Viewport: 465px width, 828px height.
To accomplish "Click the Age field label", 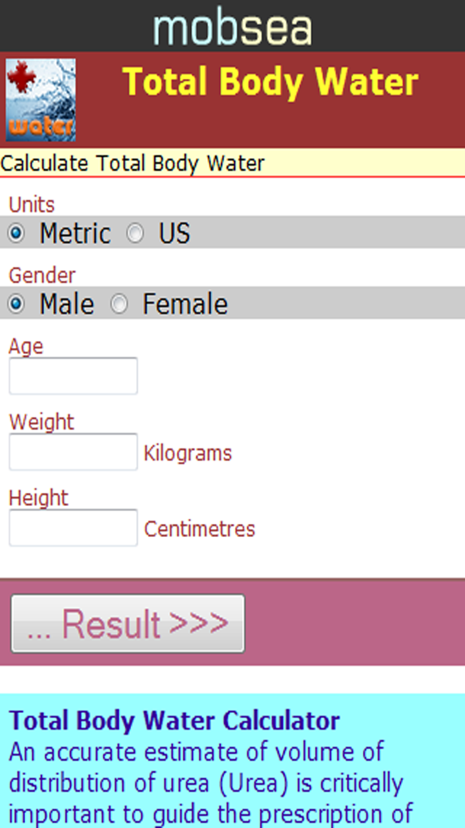I will click(x=26, y=346).
